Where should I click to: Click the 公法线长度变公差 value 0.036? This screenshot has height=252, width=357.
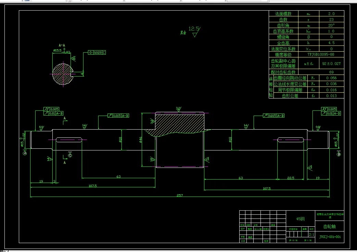(331, 84)
